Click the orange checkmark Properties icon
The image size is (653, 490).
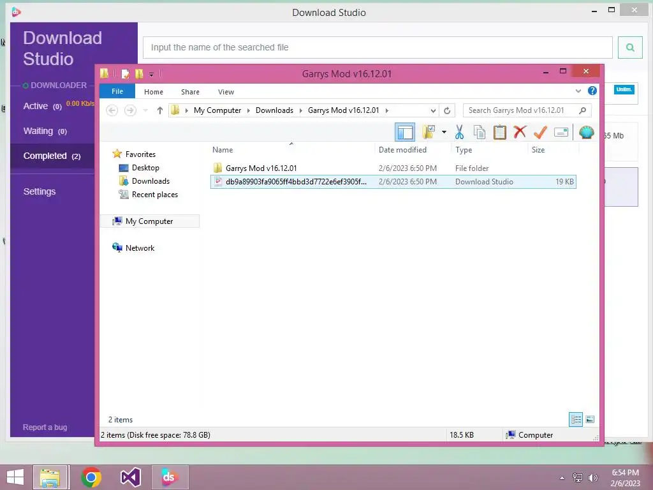[x=540, y=132]
